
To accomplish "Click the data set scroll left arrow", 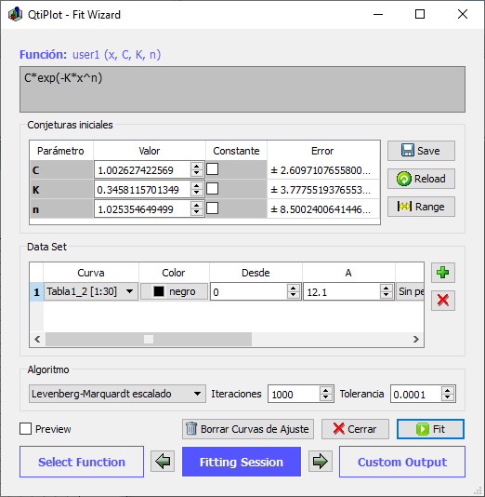I will tap(37, 339).
